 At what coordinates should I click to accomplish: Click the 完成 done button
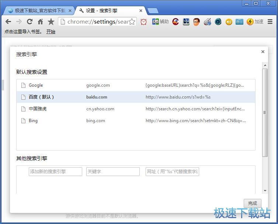click(x=253, y=203)
